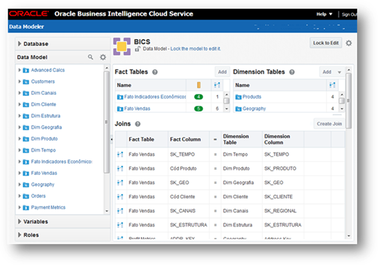Expand the Variables section
The width and height of the screenshot is (378, 265).
[x=20, y=222]
